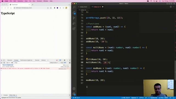Switch to DevTools Elements tab
This screenshot has height=99, width=176.
(10, 60)
